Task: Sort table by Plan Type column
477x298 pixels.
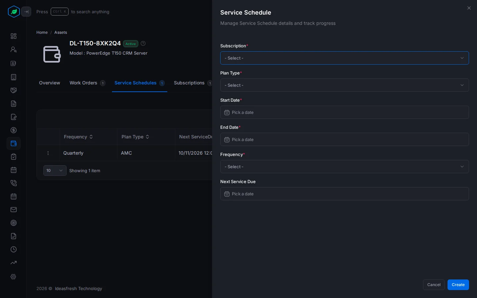Action: point(135,137)
